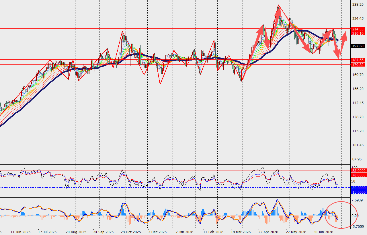
Task: Click the 18 Mar 2026 date label
Action: pos(241,232)
